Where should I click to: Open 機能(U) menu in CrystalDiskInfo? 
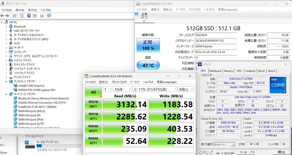click(168, 10)
